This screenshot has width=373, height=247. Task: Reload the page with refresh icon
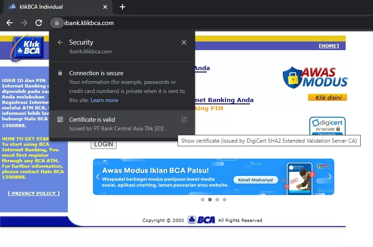click(x=39, y=23)
